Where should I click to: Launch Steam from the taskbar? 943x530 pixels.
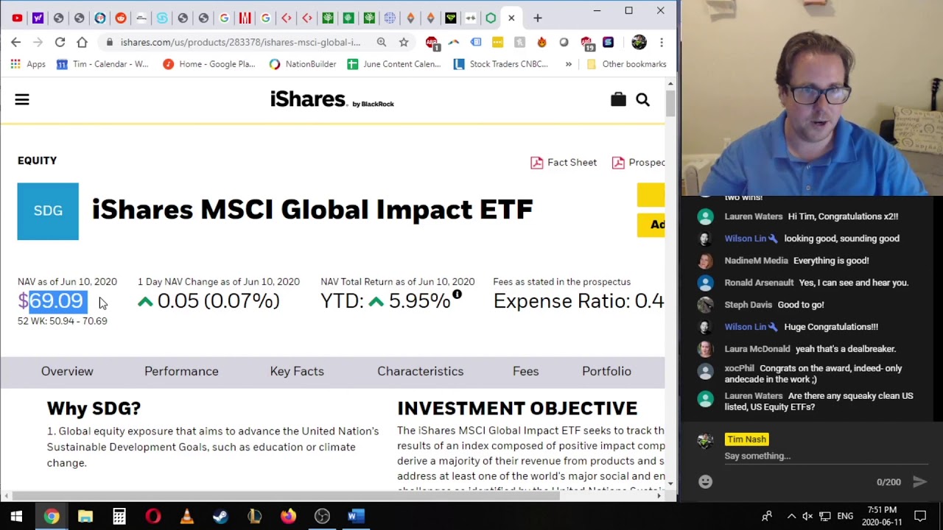[220, 516]
